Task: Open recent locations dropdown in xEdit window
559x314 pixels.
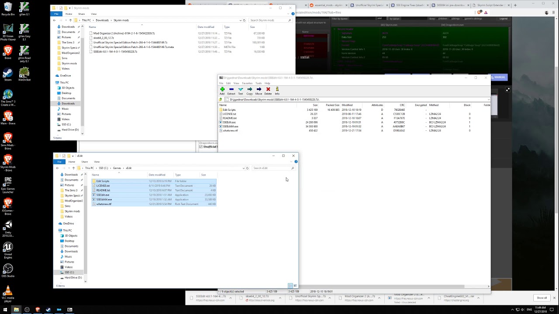Action: [69, 168]
